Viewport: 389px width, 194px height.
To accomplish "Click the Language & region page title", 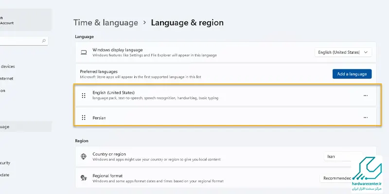I will click(187, 22).
